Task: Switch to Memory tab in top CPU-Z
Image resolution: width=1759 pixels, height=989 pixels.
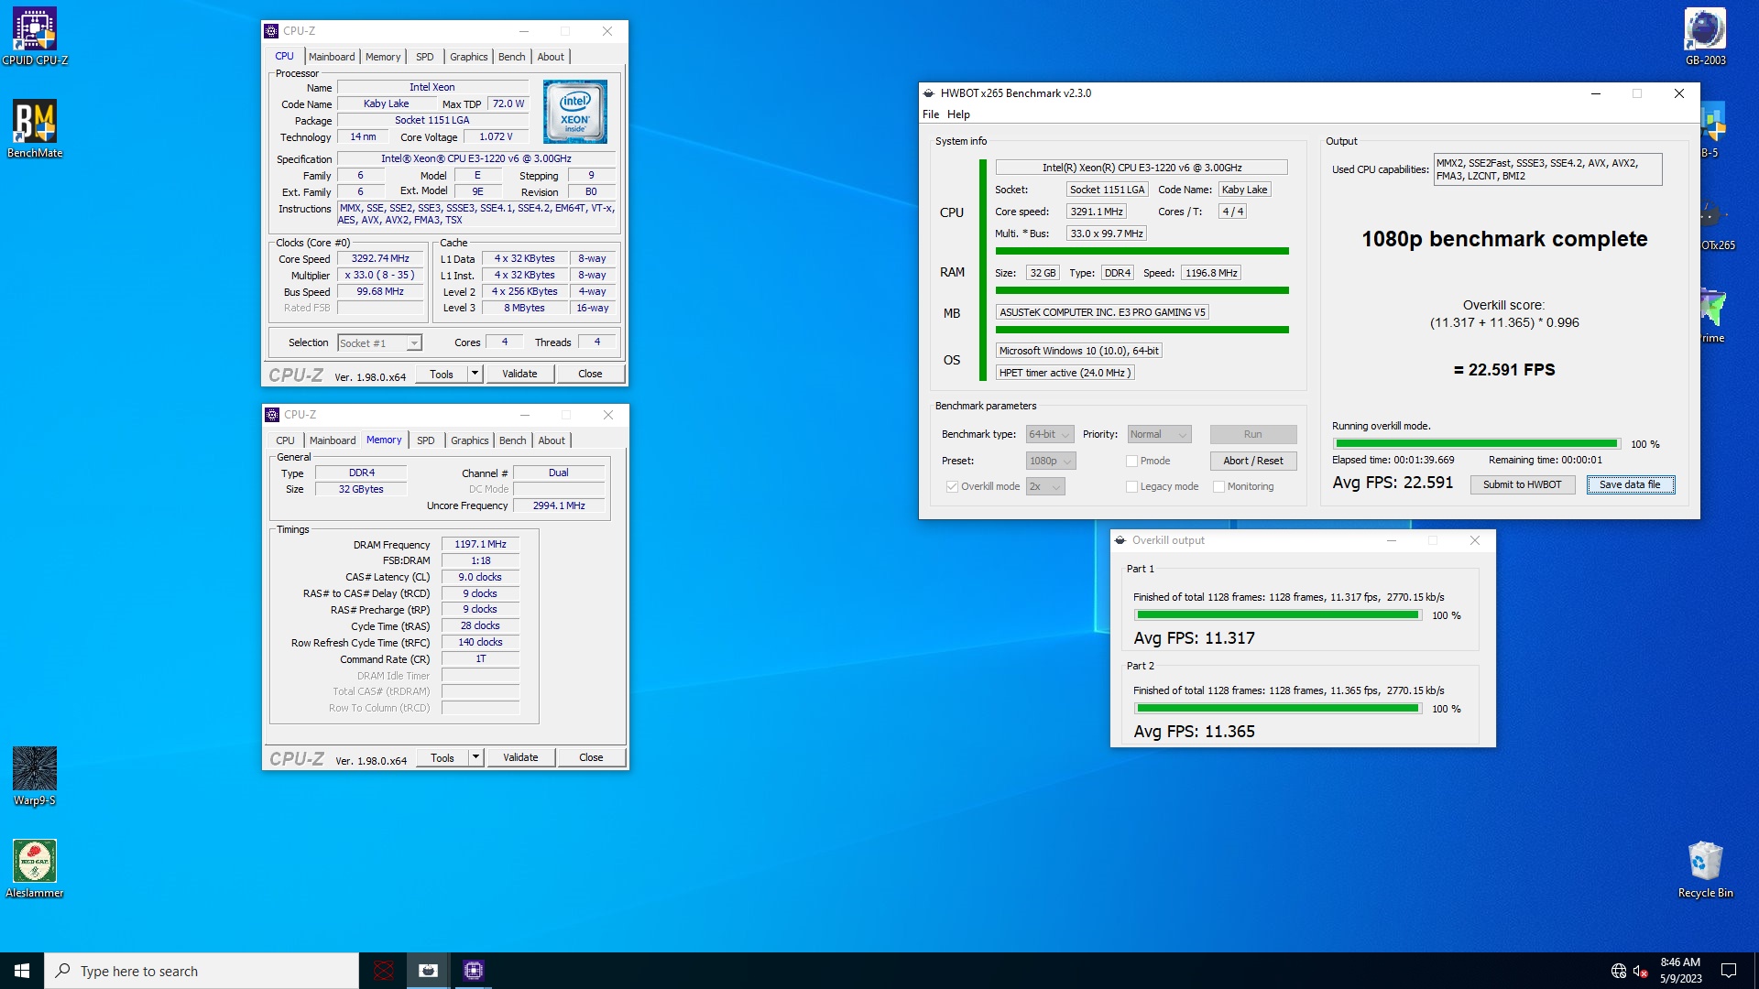Action: [x=383, y=57]
